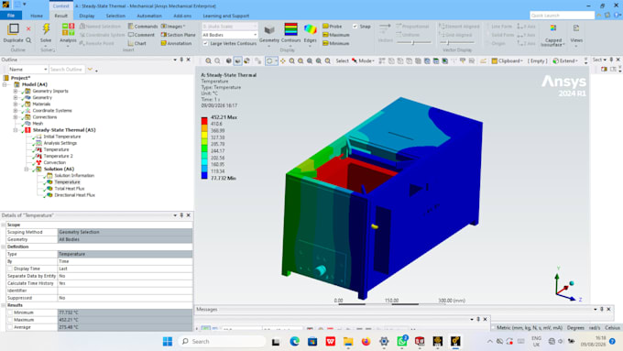Viewport: 623px width, 351px height.
Task: Select Directional Heat Flux result
Action: pyautogui.click(x=74, y=195)
